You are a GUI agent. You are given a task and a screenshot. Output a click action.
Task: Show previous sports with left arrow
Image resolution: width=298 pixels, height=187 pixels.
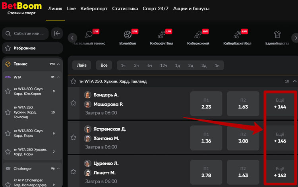72,38
